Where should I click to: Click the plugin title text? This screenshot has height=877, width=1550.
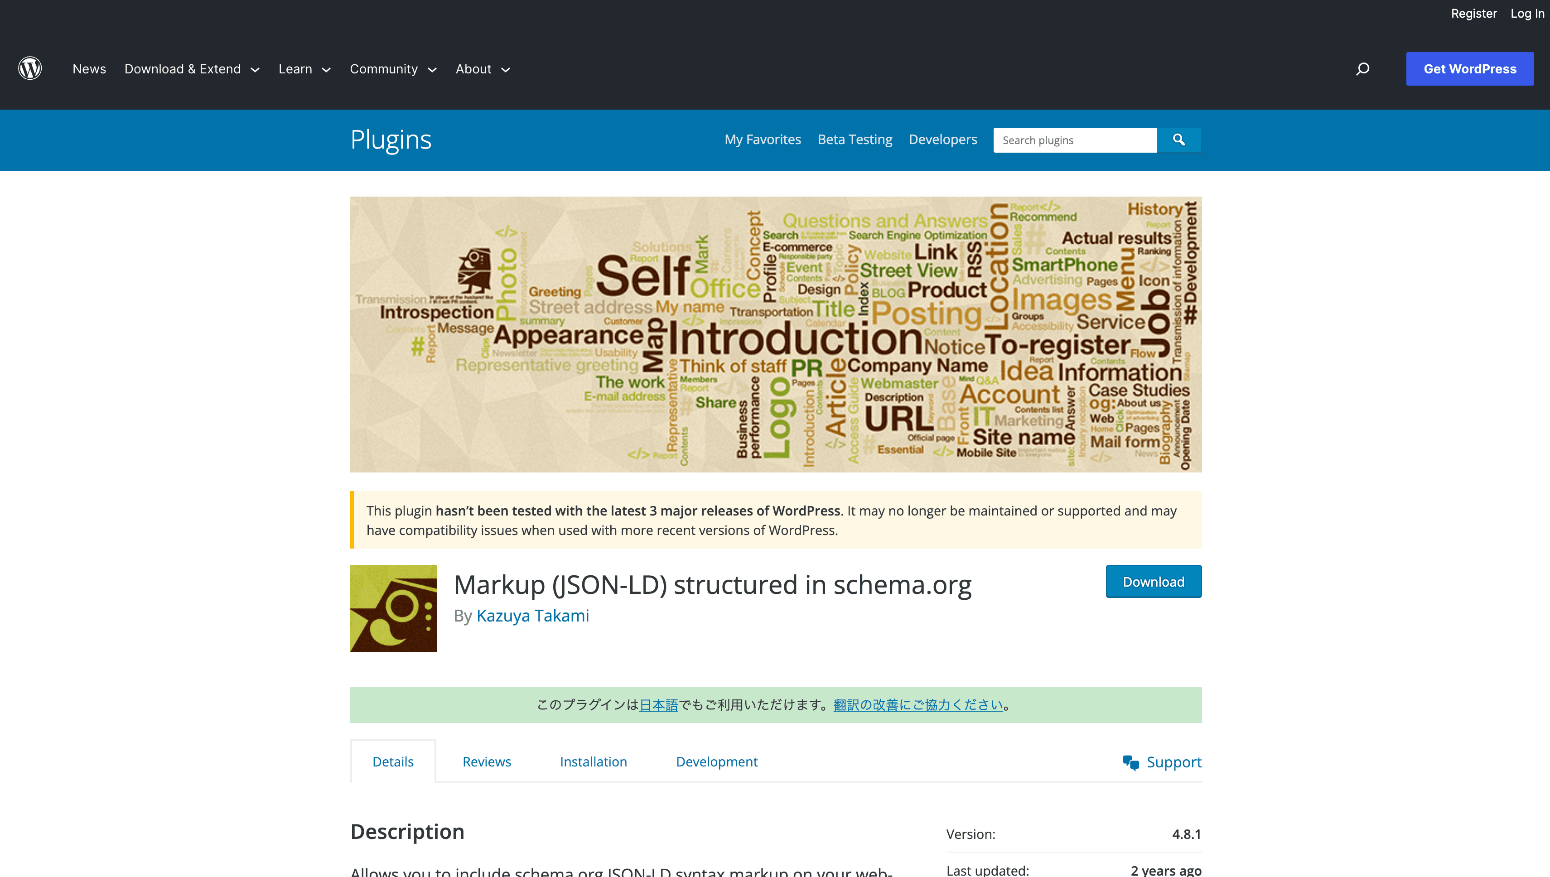[x=713, y=585]
